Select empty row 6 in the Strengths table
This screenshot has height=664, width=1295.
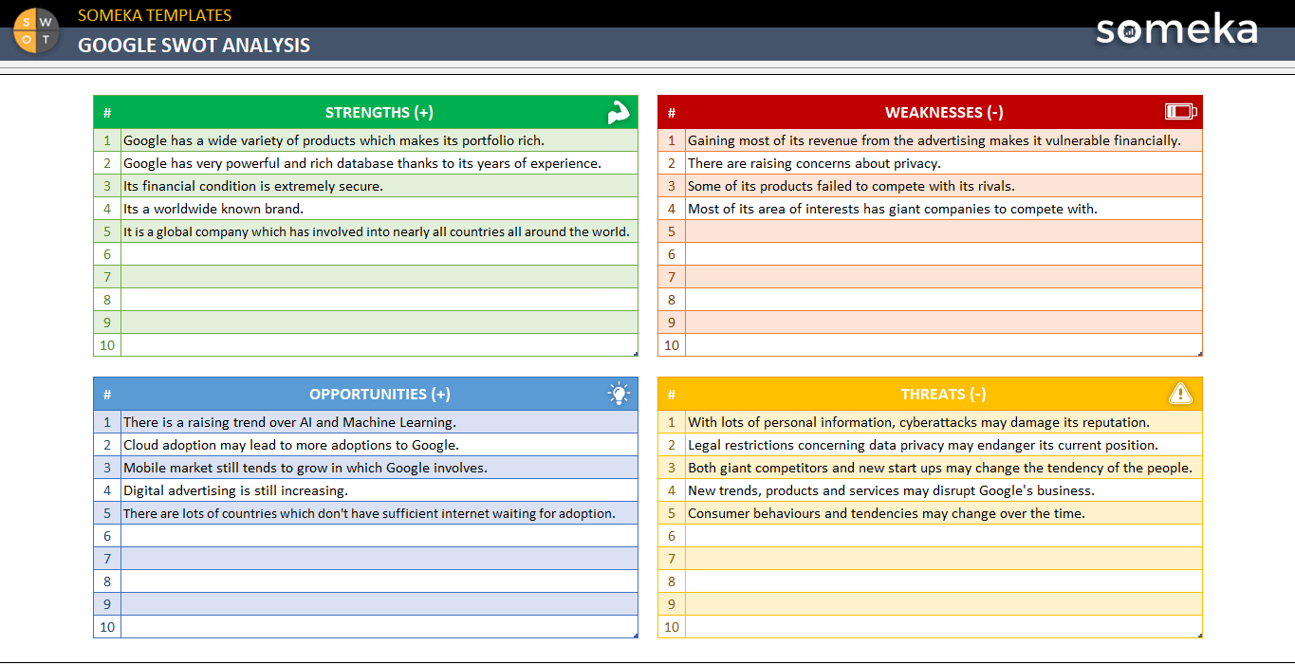pos(378,254)
